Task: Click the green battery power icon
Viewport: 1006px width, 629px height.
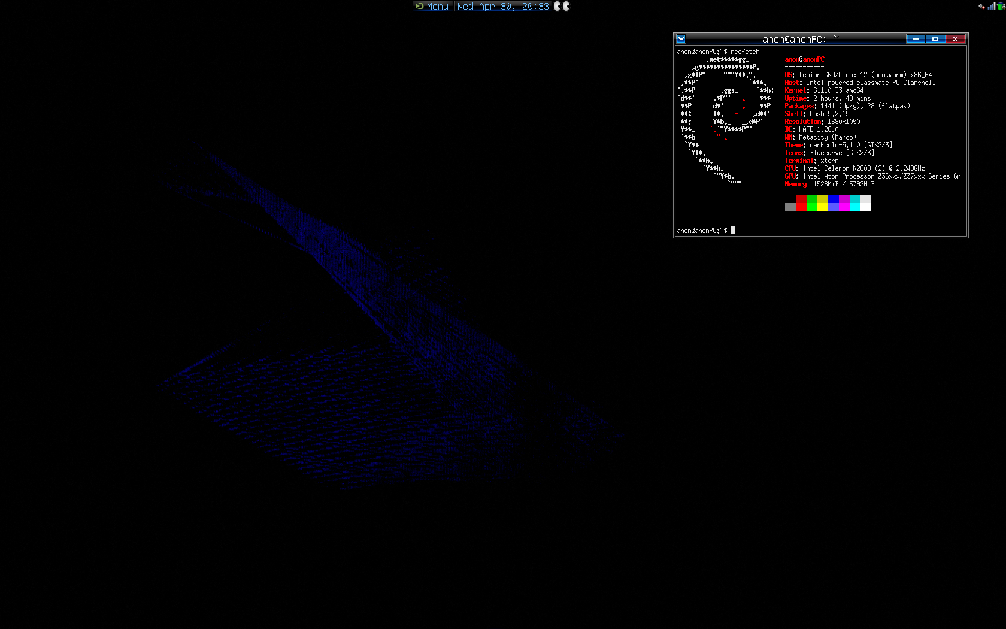Action: tap(1001, 6)
